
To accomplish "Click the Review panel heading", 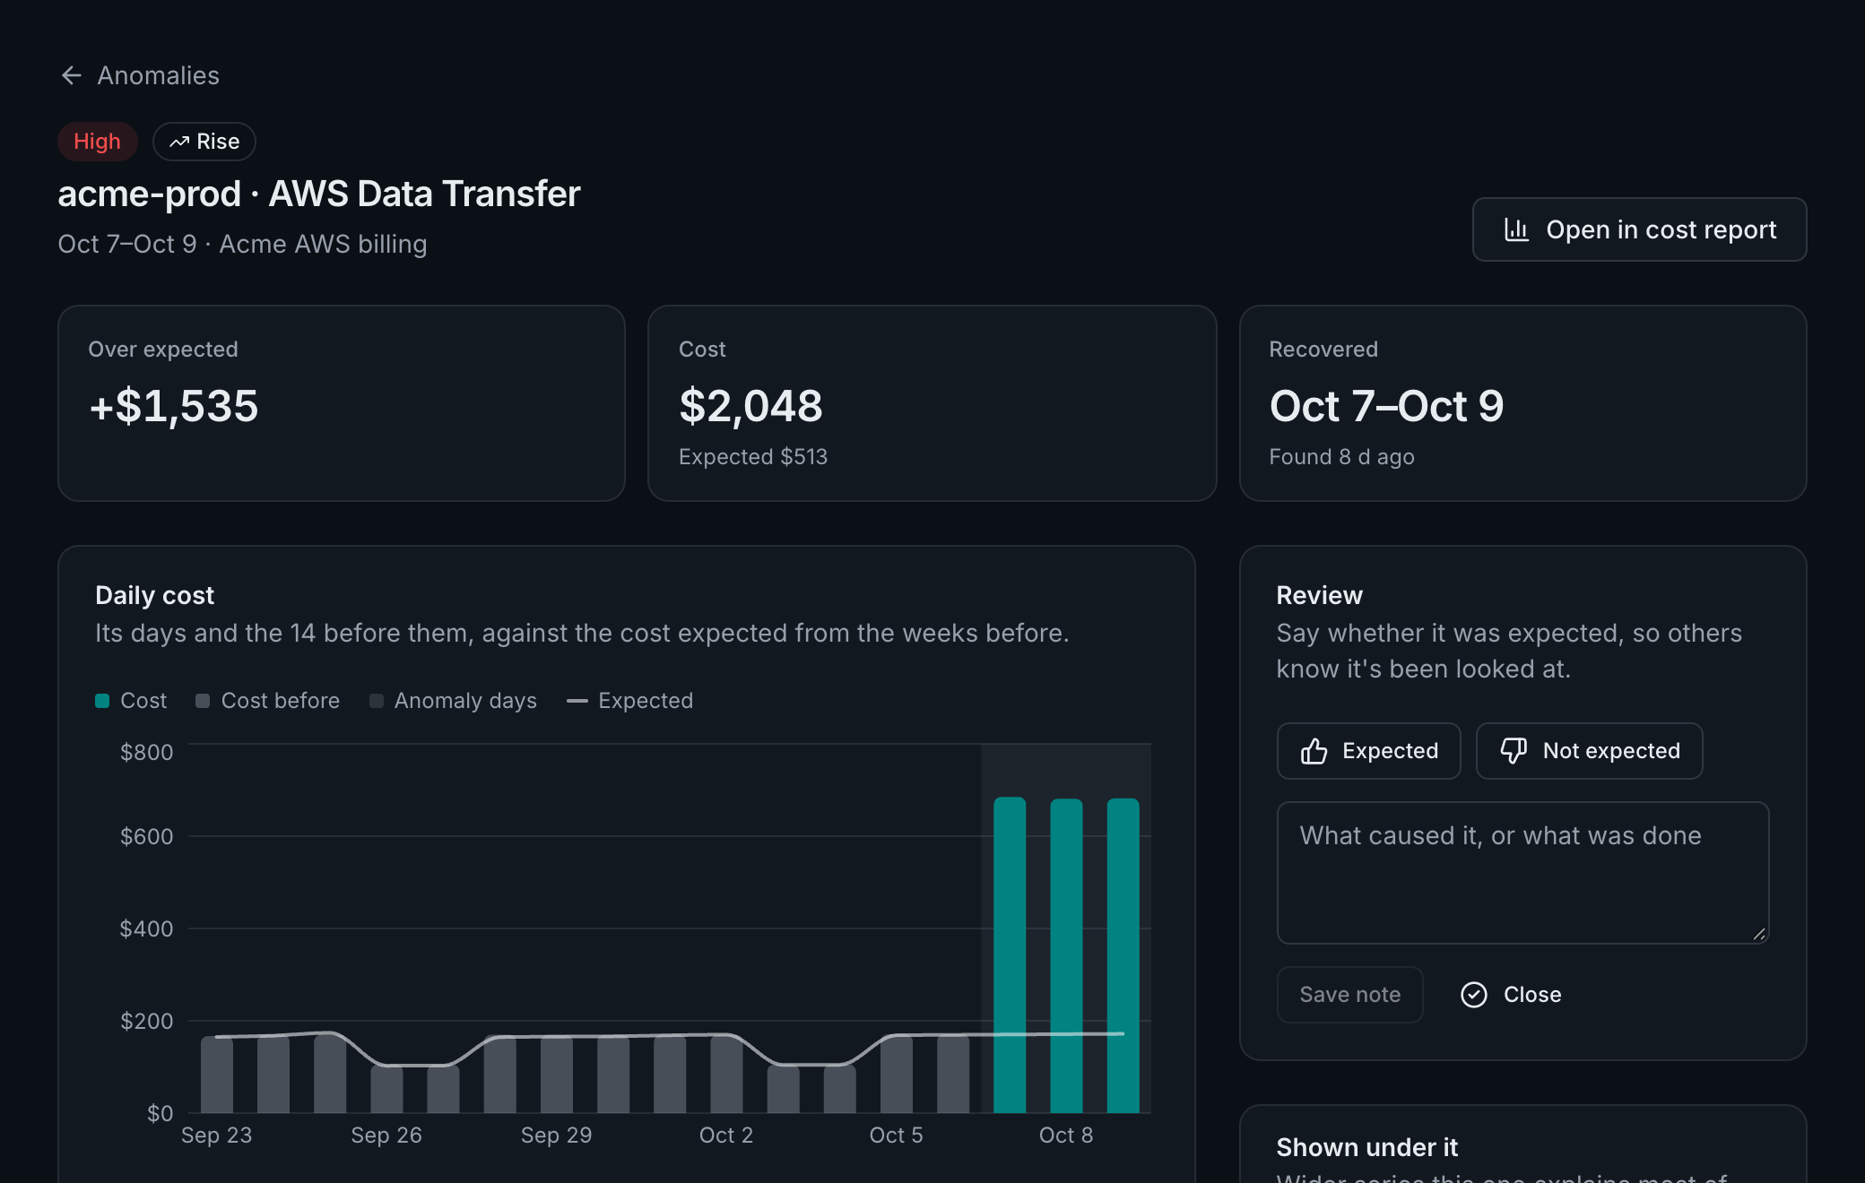I will coord(1319,595).
